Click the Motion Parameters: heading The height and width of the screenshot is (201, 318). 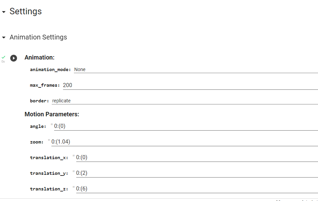[x=52, y=114]
